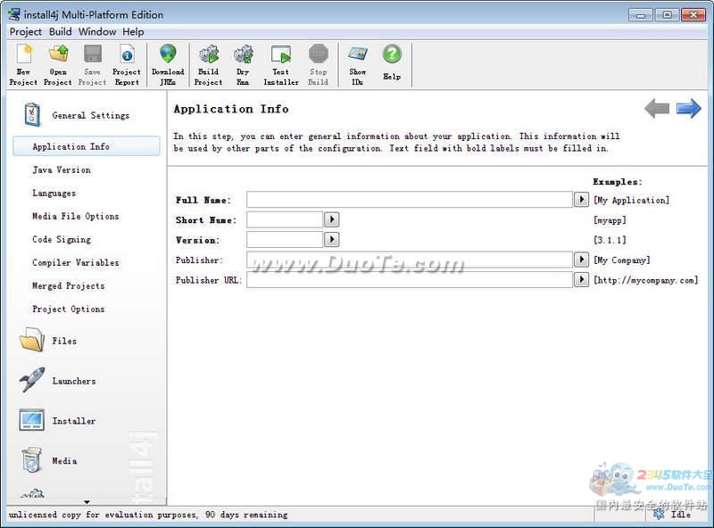Screen dimensions: 714x528
Task: Click the Media label in sidebar
Action: click(x=64, y=461)
